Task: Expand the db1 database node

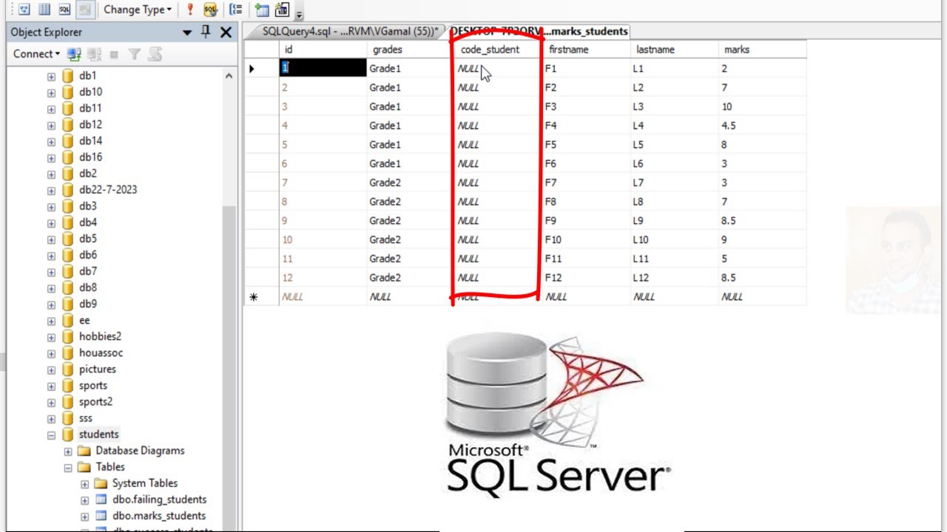Action: [51, 76]
